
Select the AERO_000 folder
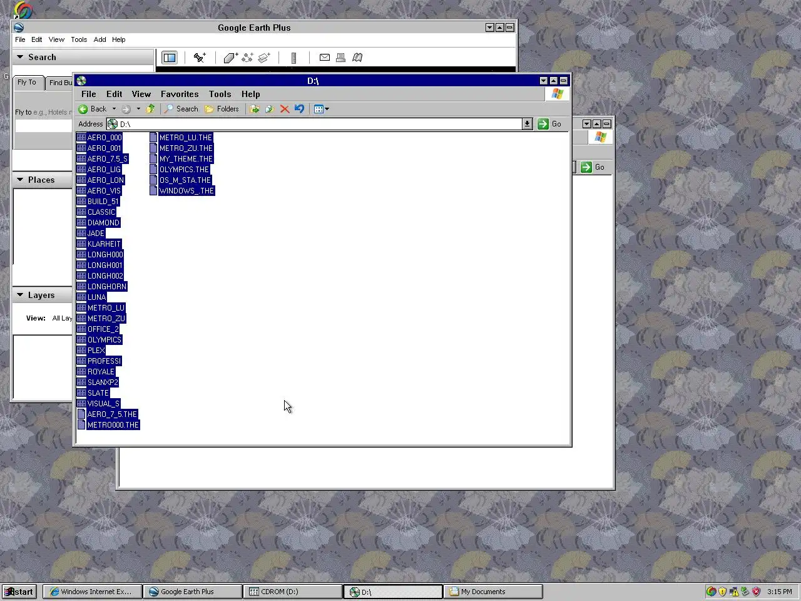(99, 138)
